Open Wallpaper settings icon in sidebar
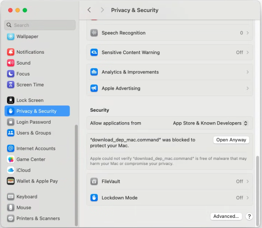 tap(11, 37)
